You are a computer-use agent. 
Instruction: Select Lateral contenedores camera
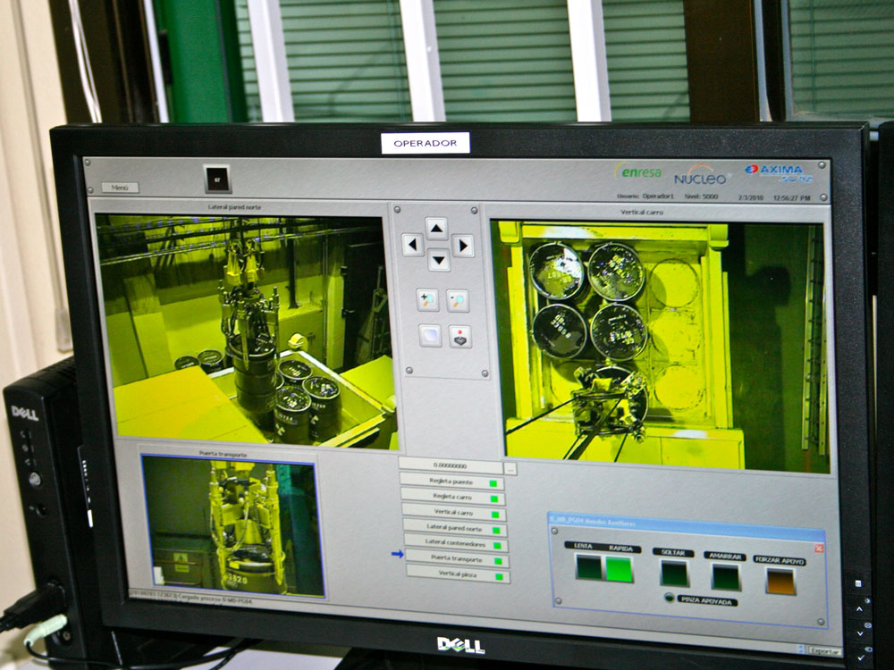click(x=455, y=545)
